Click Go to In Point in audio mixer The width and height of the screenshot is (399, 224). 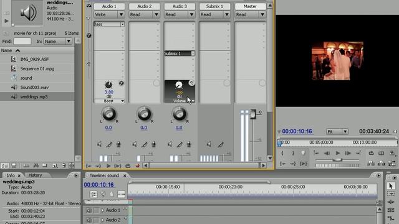[89, 166]
